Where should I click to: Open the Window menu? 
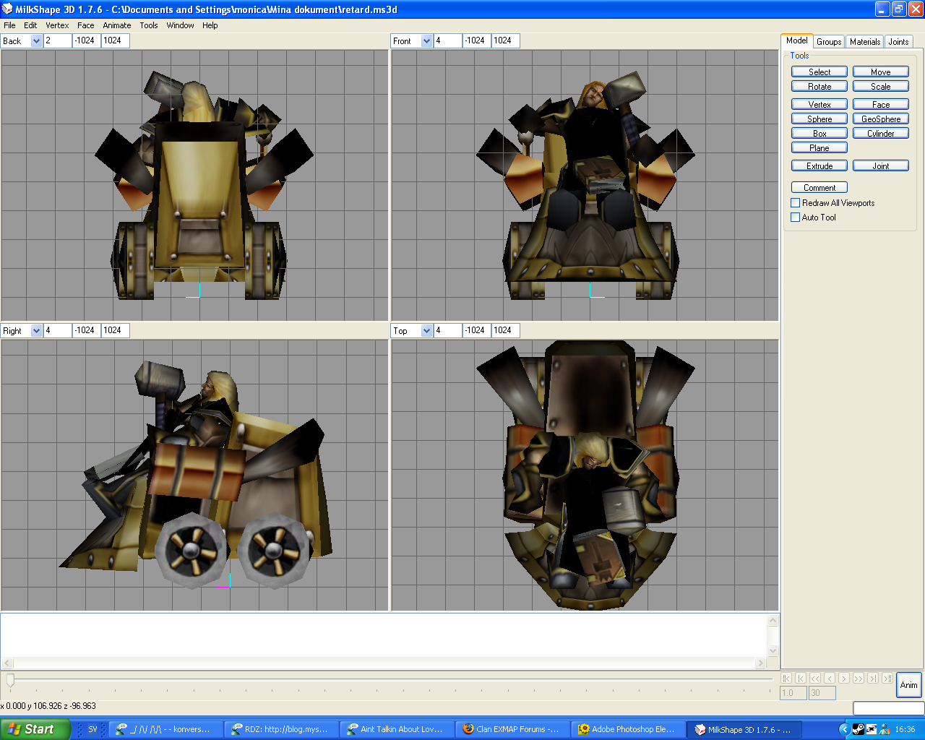pos(180,25)
